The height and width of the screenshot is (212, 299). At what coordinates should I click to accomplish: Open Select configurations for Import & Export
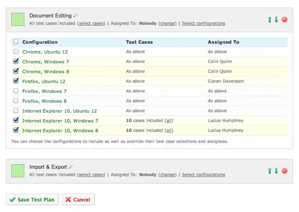(x=204, y=175)
